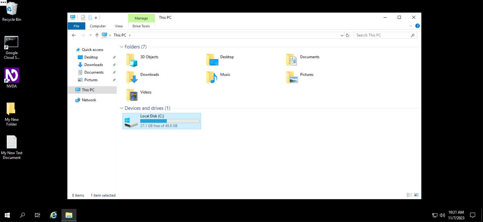Open the Videos folder icon
Screen dimensions: 483x222
pos(132,95)
